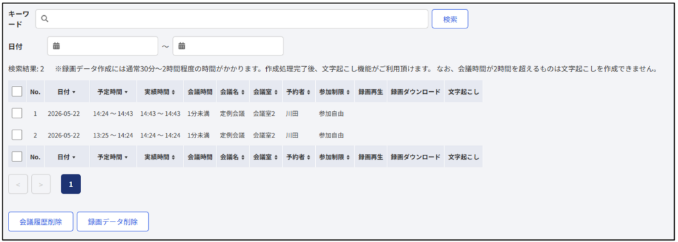Click scheduled time 13:25～14:24 in row 2
The image size is (678, 242).
tap(113, 136)
